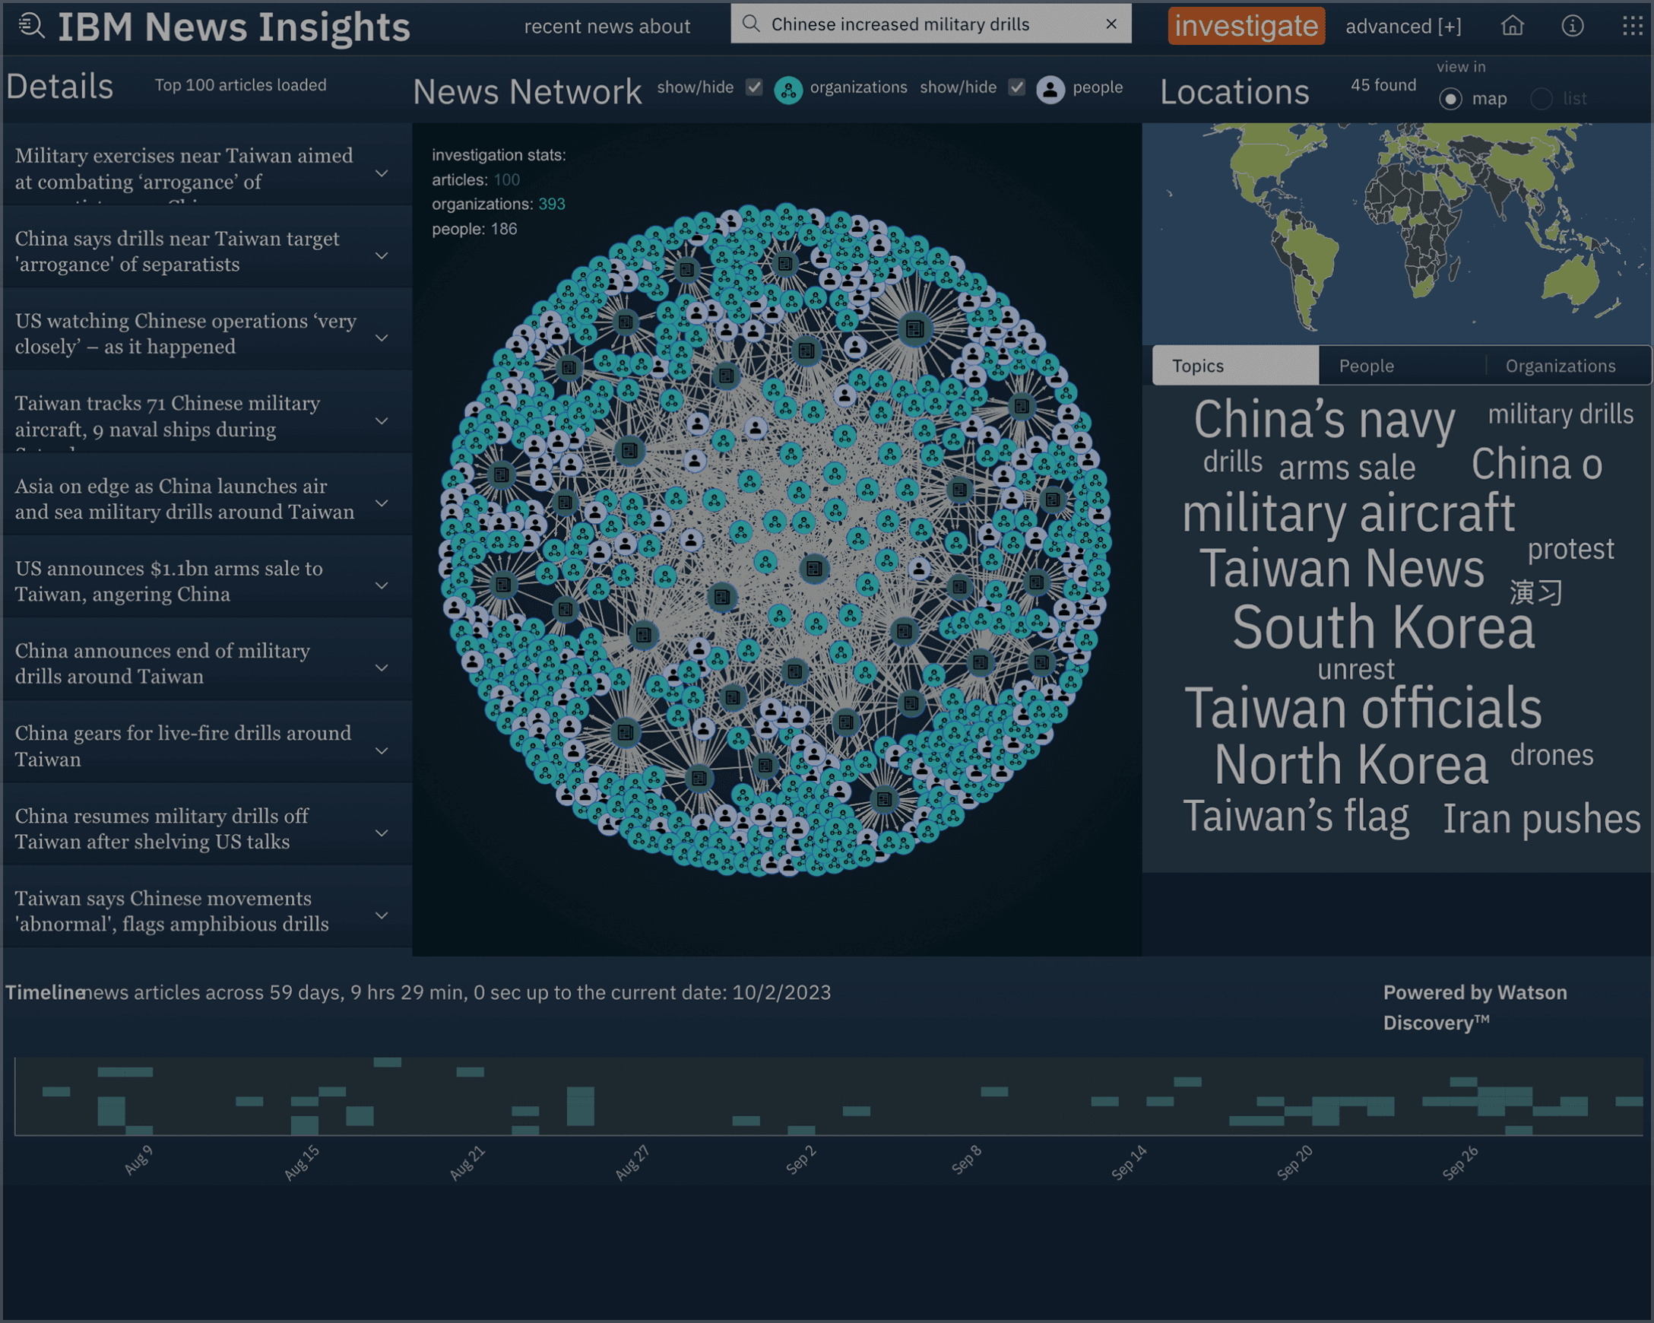Click 'protest' topic in word cloud
Screen dimensions: 1654x1323
(x=1570, y=550)
